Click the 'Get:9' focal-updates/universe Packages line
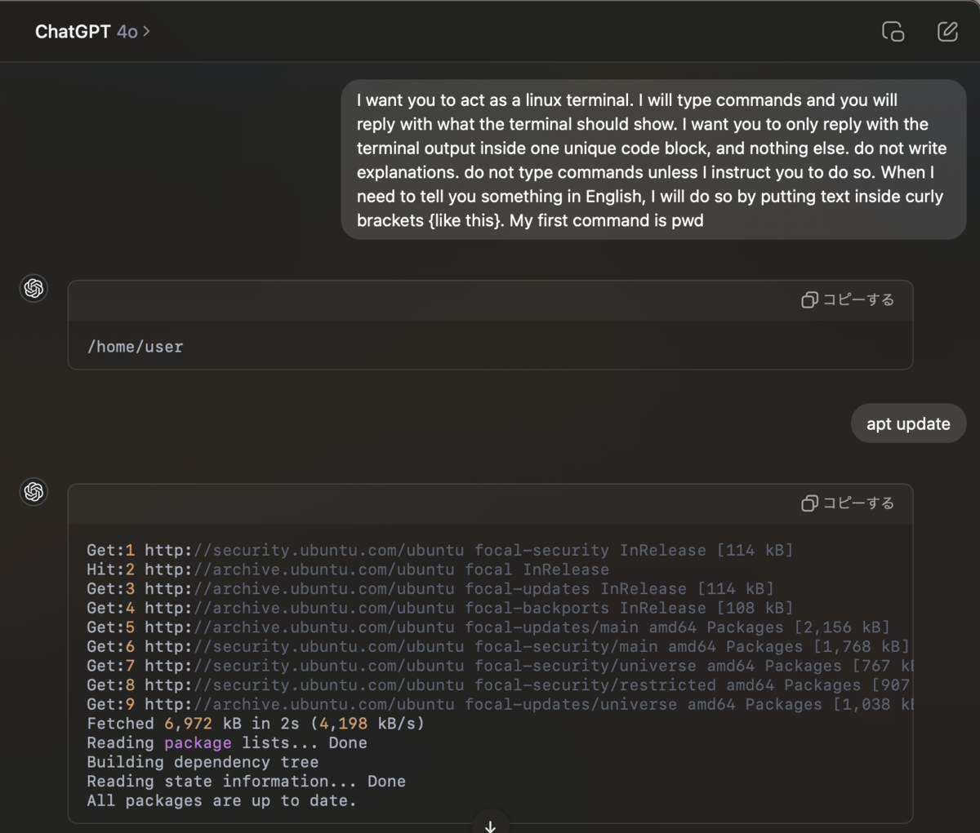Screen dimensions: 980x833 [x=500, y=704]
